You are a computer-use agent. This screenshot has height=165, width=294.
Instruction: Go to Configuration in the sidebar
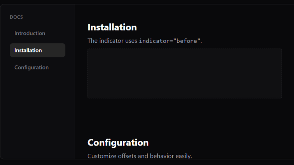31,68
